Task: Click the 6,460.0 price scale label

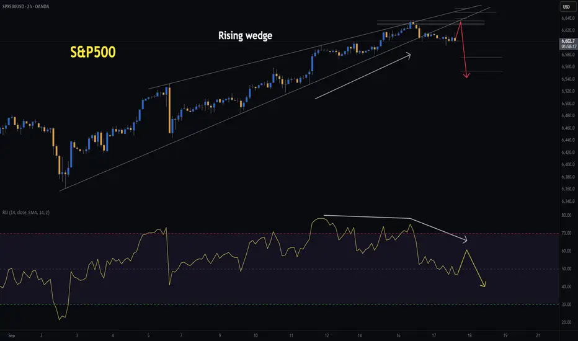Action: point(568,128)
